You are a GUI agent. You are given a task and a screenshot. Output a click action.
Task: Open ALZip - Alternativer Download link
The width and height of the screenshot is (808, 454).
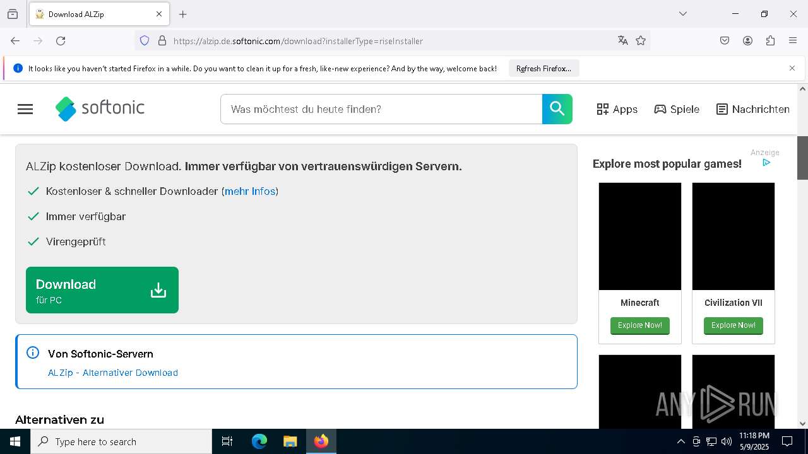pos(113,373)
